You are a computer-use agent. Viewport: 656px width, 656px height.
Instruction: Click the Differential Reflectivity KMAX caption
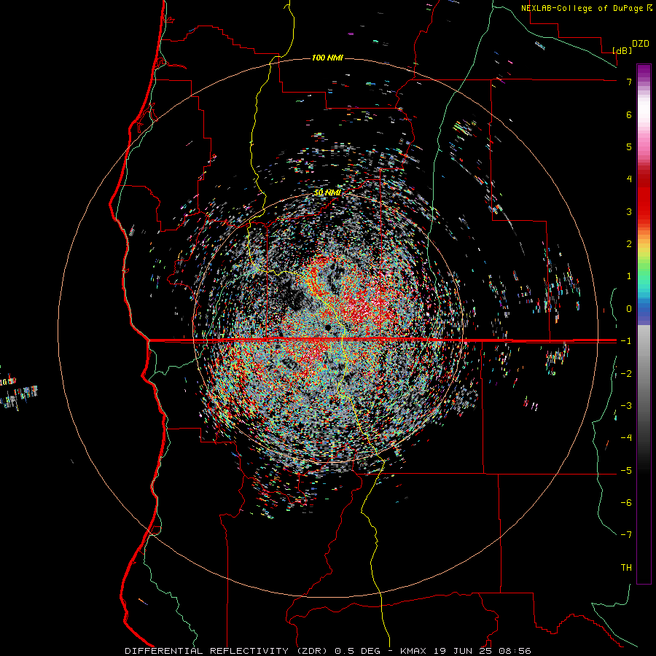click(328, 651)
